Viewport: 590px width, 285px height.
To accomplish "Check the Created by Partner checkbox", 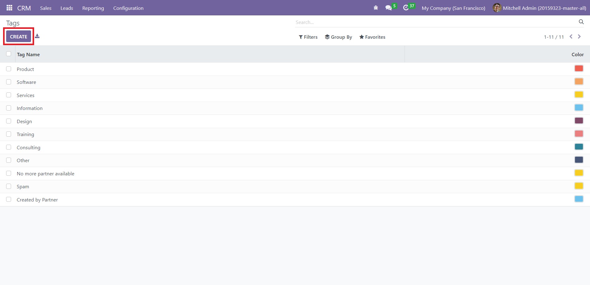I will 9,199.
